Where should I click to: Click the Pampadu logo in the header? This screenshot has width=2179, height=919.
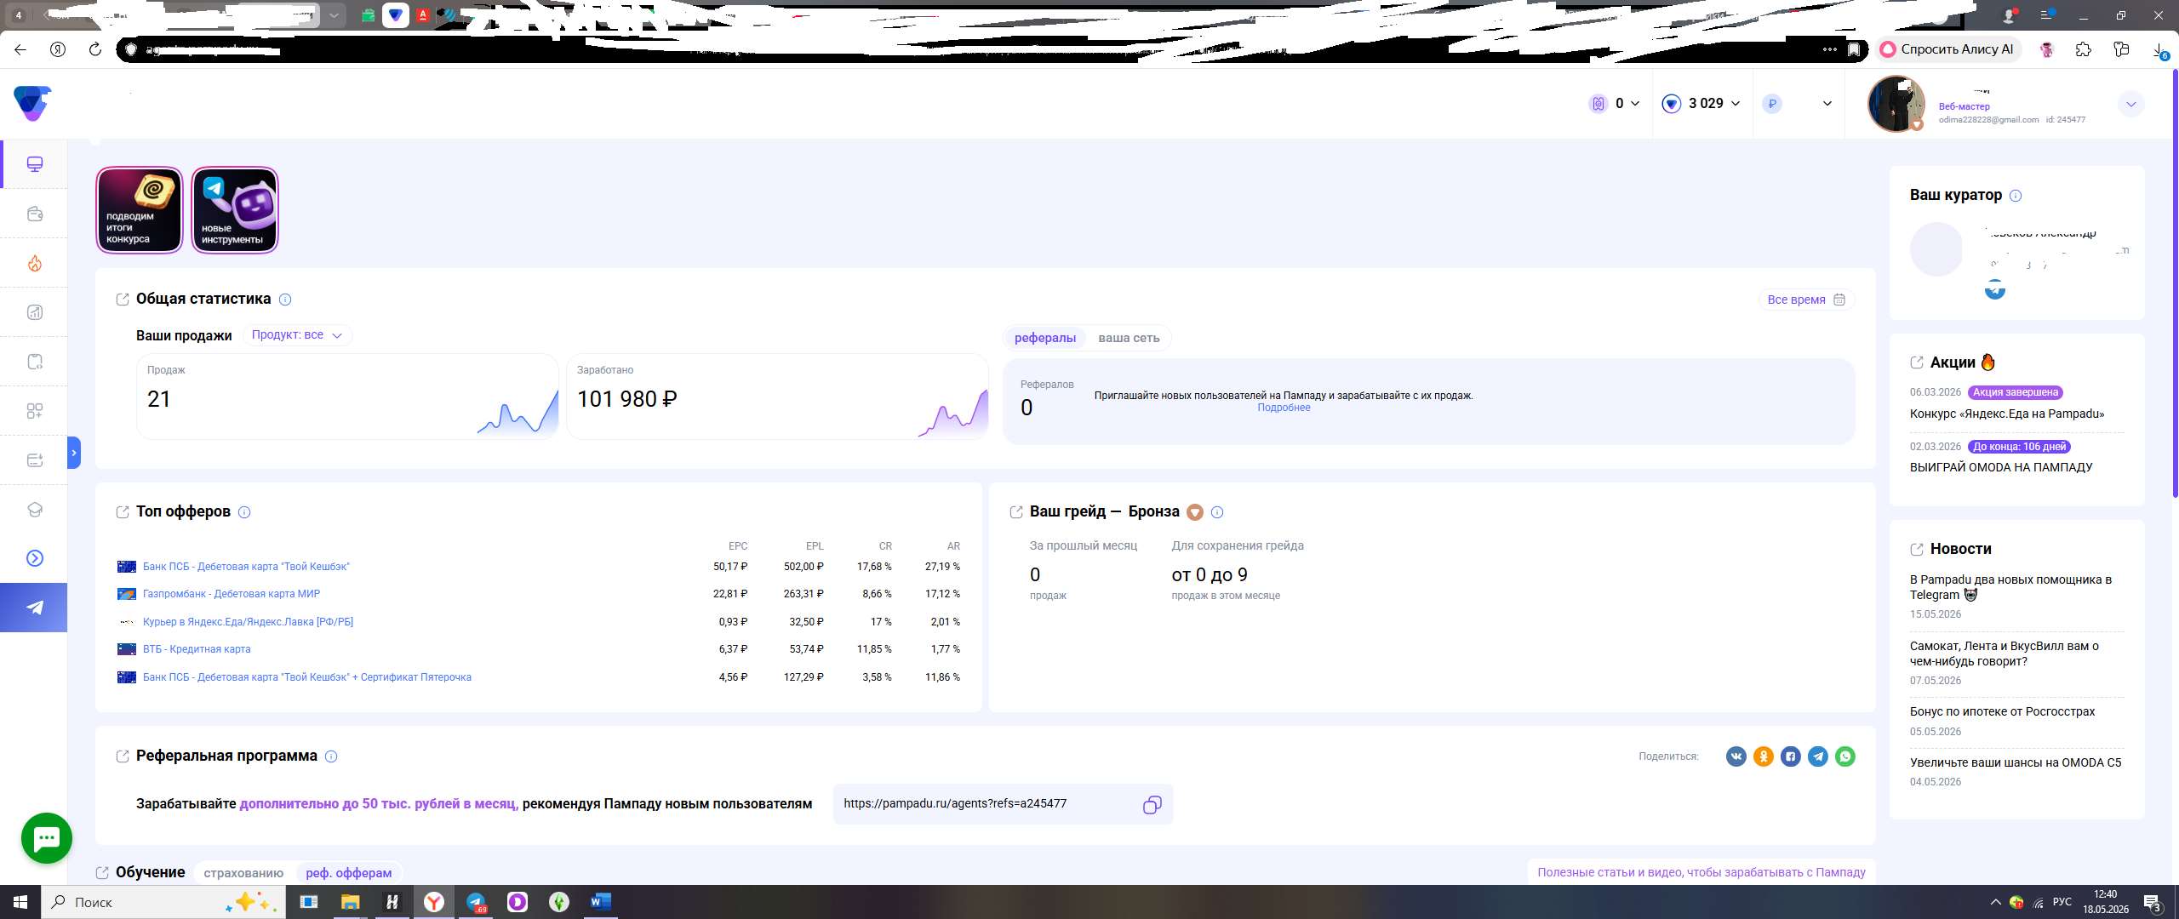tap(32, 103)
